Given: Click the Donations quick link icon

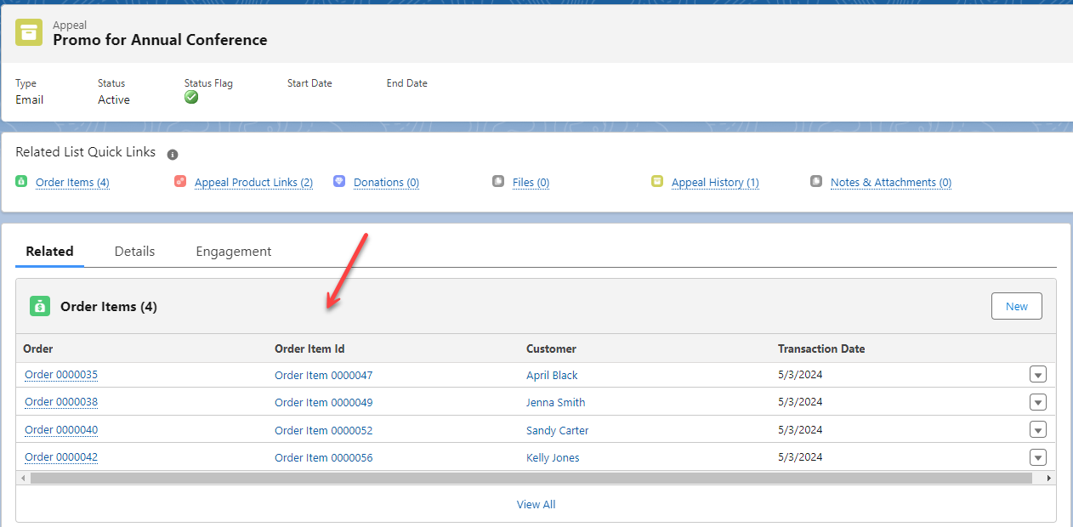Looking at the screenshot, I should 339,181.
